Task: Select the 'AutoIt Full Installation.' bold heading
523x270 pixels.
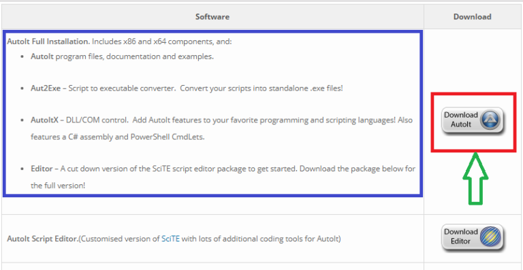Action: [x=48, y=41]
